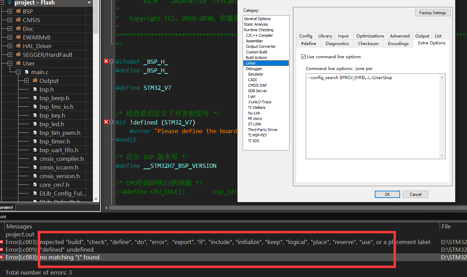This screenshot has width=467, height=277.
Task: Select ST-LINK category
Action: 255,124
